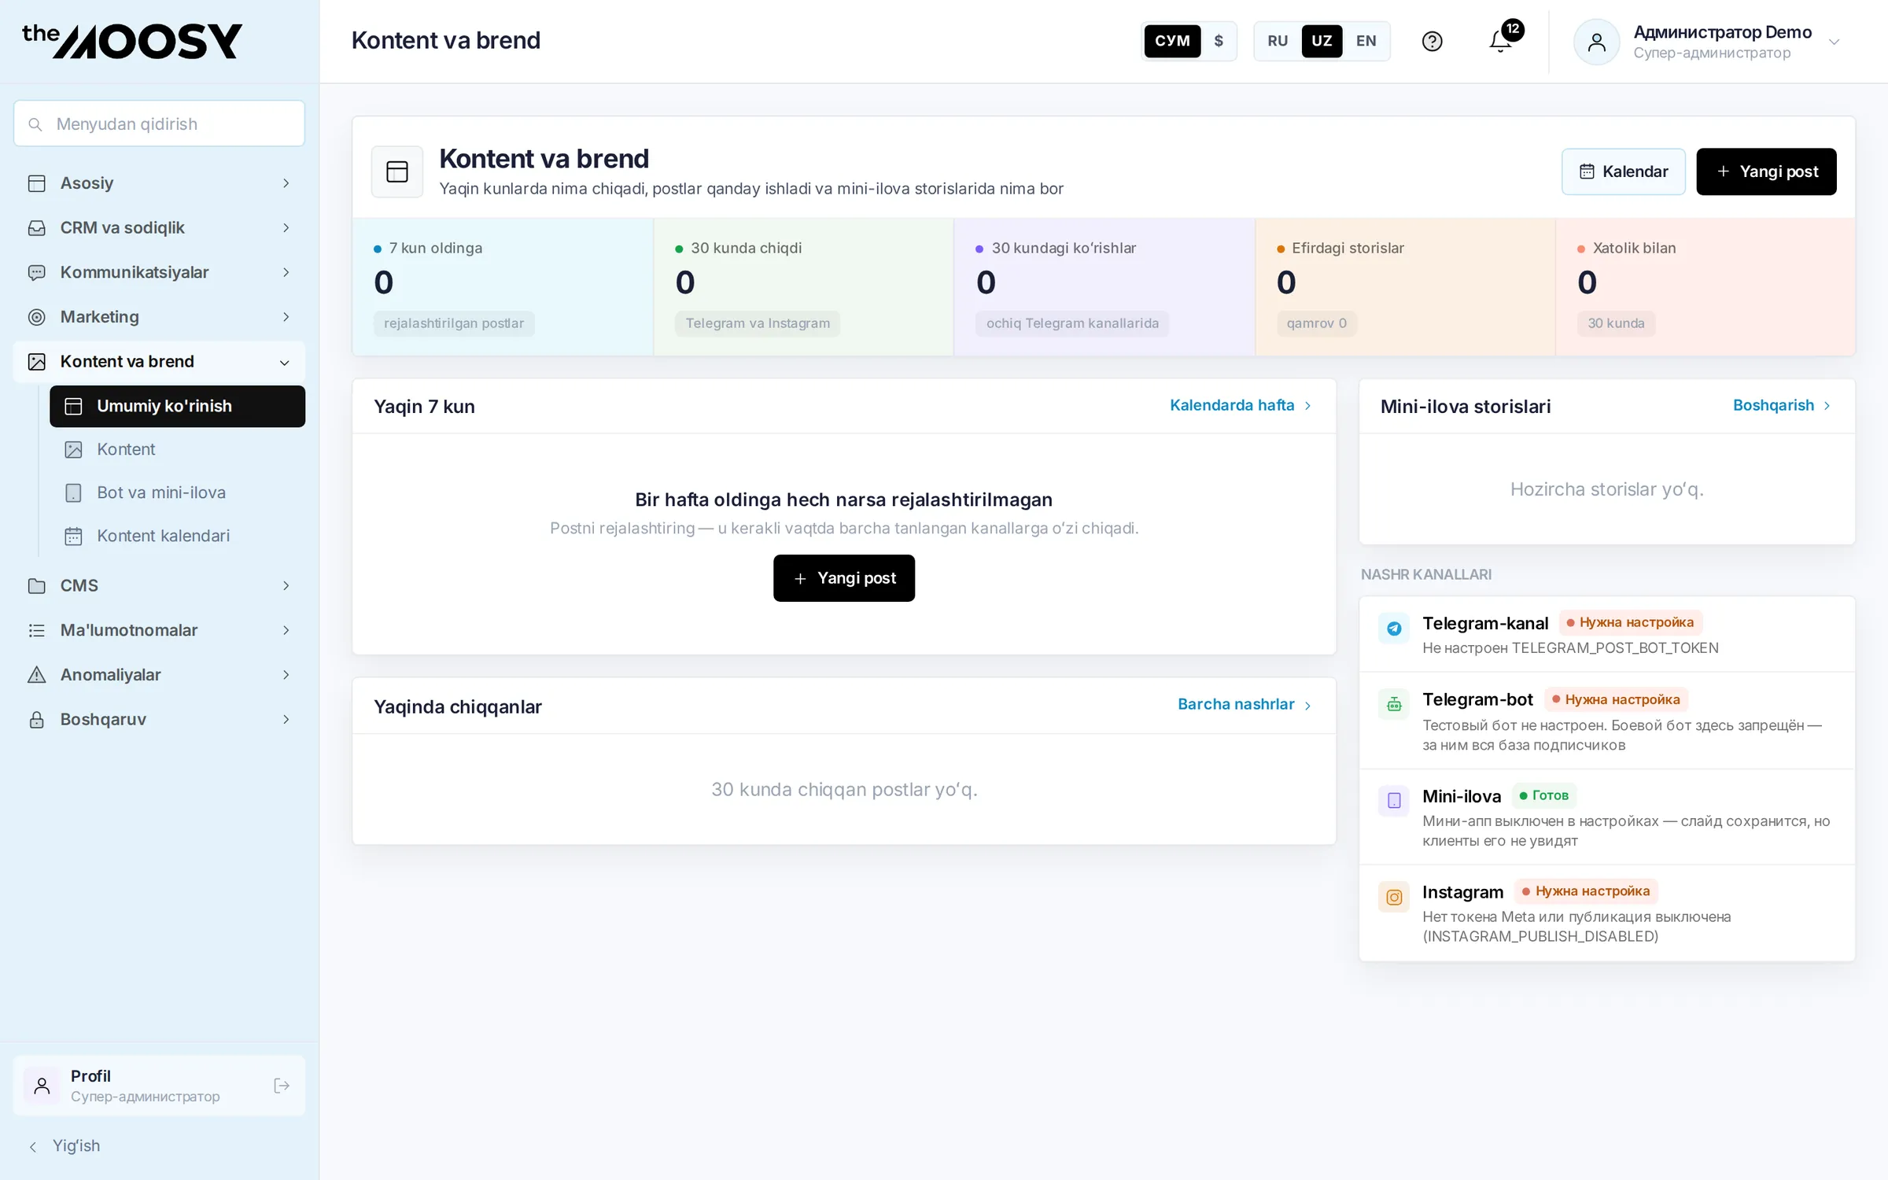
Task: Focus the Menyudan qidirish search field
Action: 159,124
